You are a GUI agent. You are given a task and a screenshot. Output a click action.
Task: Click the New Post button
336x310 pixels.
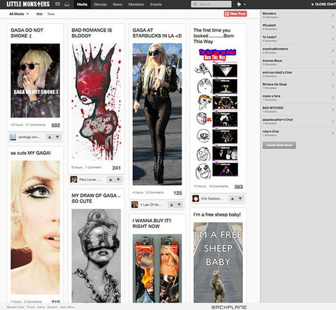(x=236, y=14)
